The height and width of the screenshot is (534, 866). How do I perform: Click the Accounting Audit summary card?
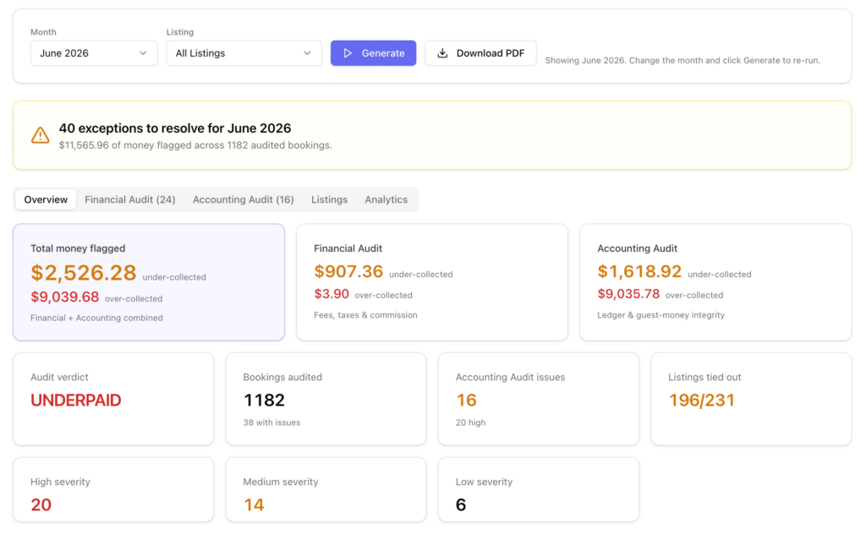click(715, 282)
